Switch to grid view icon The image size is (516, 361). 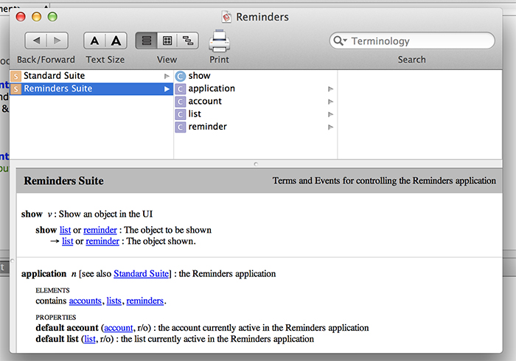(167, 41)
